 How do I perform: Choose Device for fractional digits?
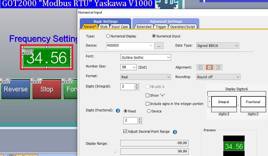click(x=149, y=111)
